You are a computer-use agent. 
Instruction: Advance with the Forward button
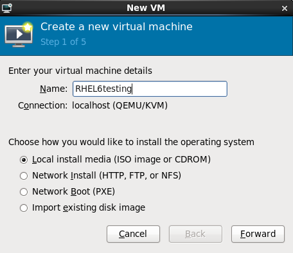pyautogui.click(x=258, y=234)
